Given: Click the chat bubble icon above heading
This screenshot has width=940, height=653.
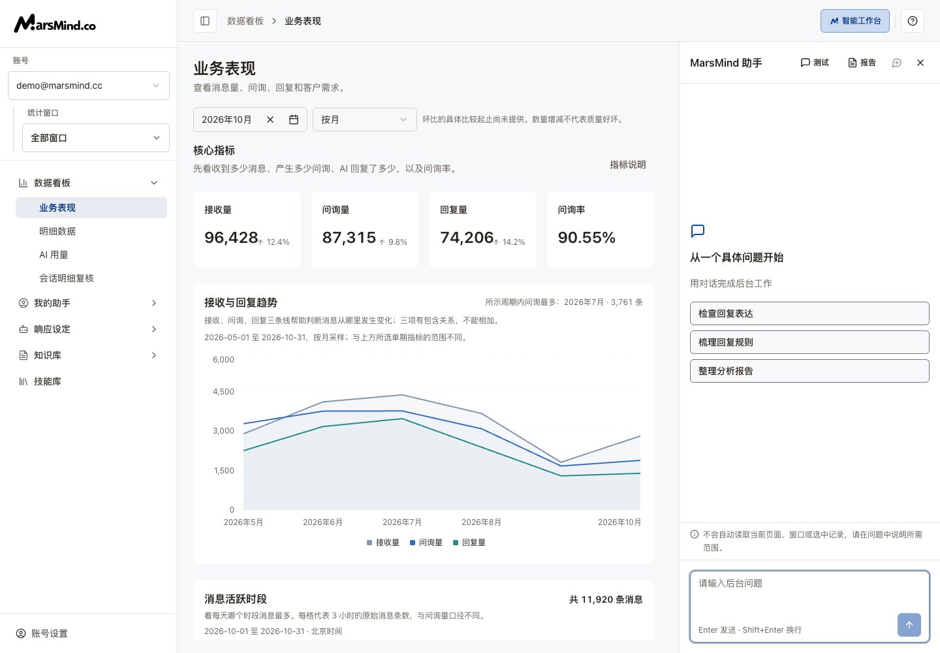Looking at the screenshot, I should coord(698,231).
